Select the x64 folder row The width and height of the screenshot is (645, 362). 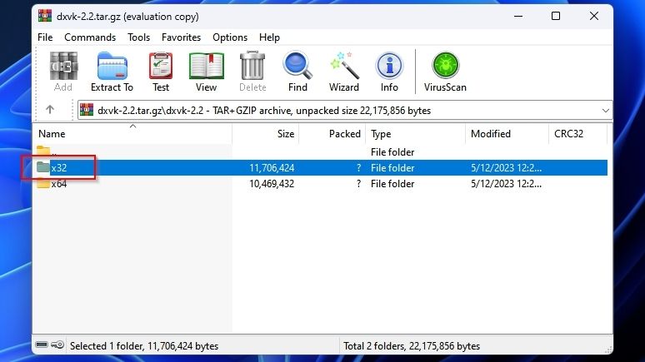pos(321,184)
